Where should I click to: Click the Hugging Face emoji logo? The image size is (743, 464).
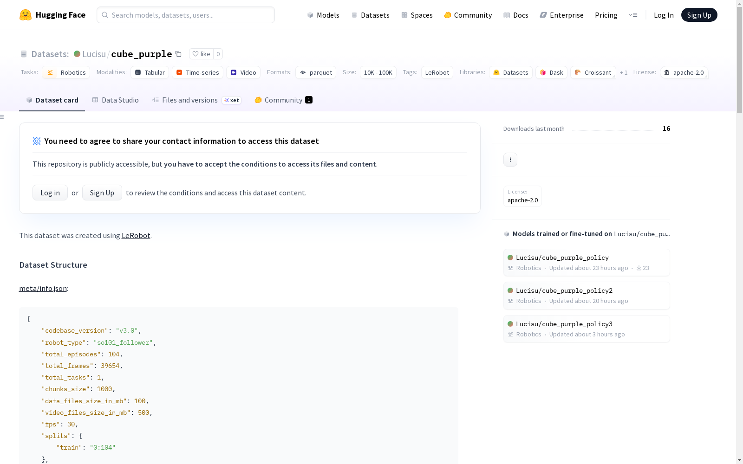point(26,15)
